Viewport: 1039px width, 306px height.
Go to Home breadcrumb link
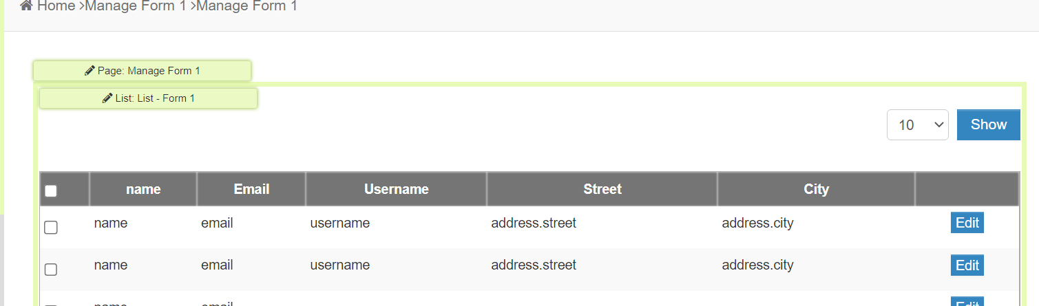pyautogui.click(x=56, y=6)
